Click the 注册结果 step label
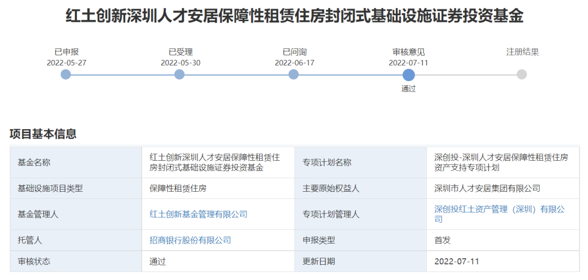The width and height of the screenshot is (588, 280). (x=522, y=52)
